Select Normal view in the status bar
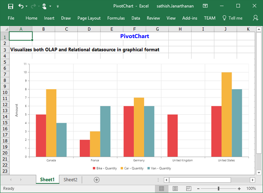Image resolution: width=263 pixels, height=193 pixels. tap(161, 189)
